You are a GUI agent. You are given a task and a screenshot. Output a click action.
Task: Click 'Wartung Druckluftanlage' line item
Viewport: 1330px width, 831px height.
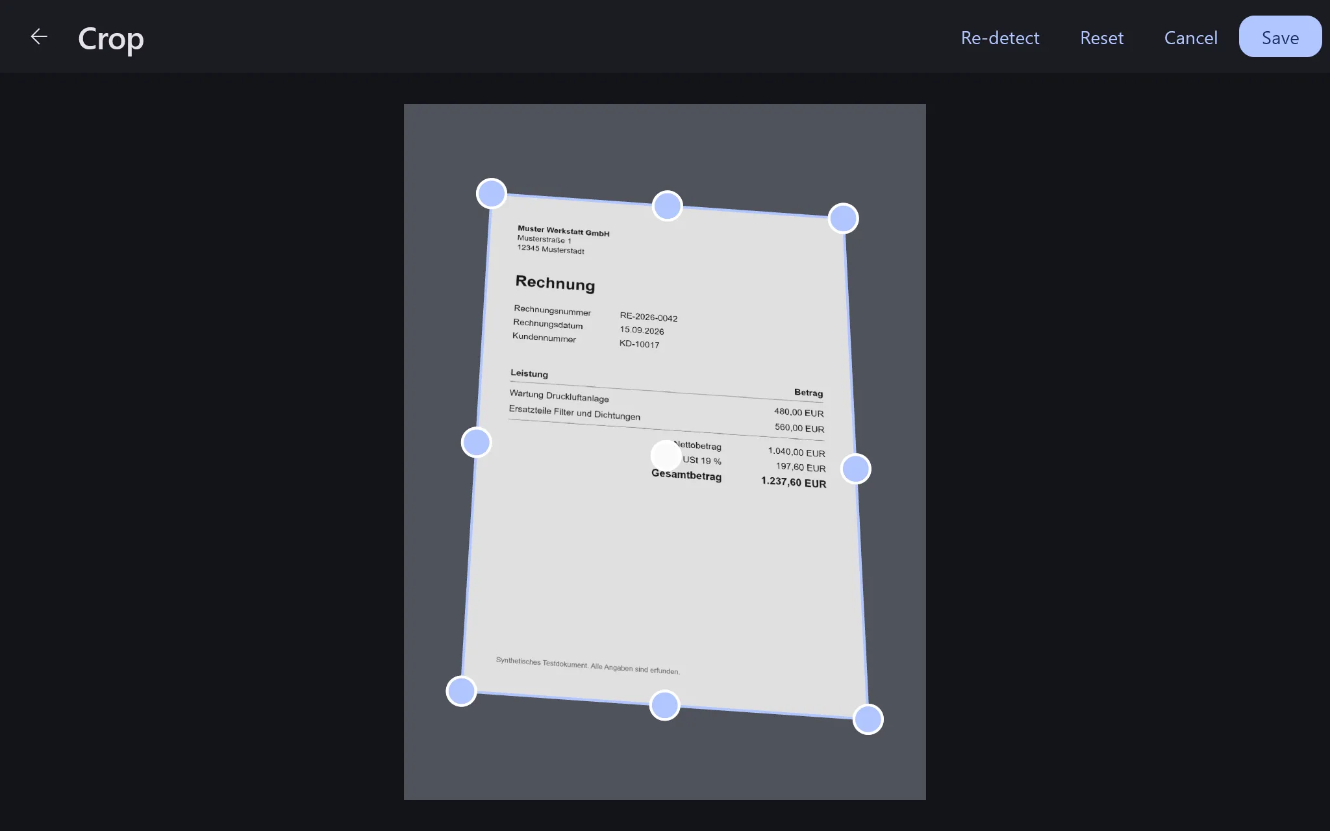(559, 395)
